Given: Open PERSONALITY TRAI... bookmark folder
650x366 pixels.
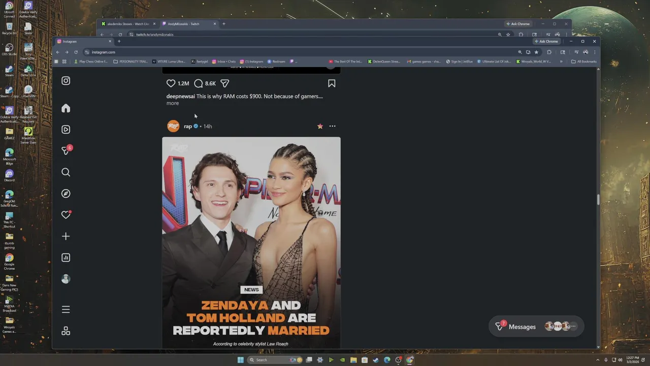Looking at the screenshot, I should pyautogui.click(x=132, y=62).
